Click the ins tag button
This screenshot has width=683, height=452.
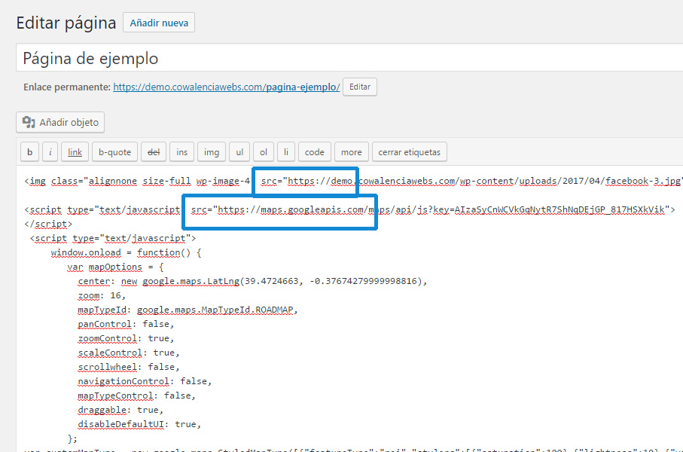[x=182, y=152]
